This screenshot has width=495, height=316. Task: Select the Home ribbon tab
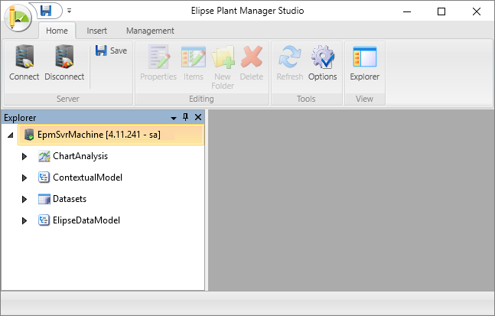57,31
